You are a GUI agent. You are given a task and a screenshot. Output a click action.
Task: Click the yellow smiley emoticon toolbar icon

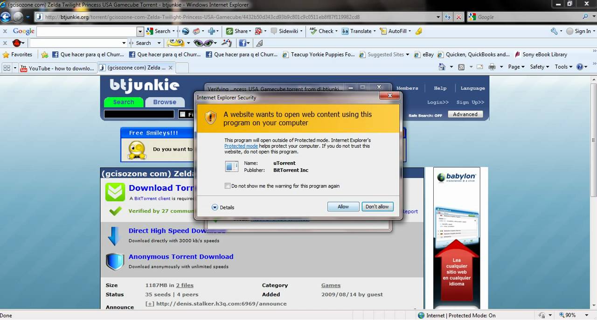pyautogui.click(x=176, y=43)
